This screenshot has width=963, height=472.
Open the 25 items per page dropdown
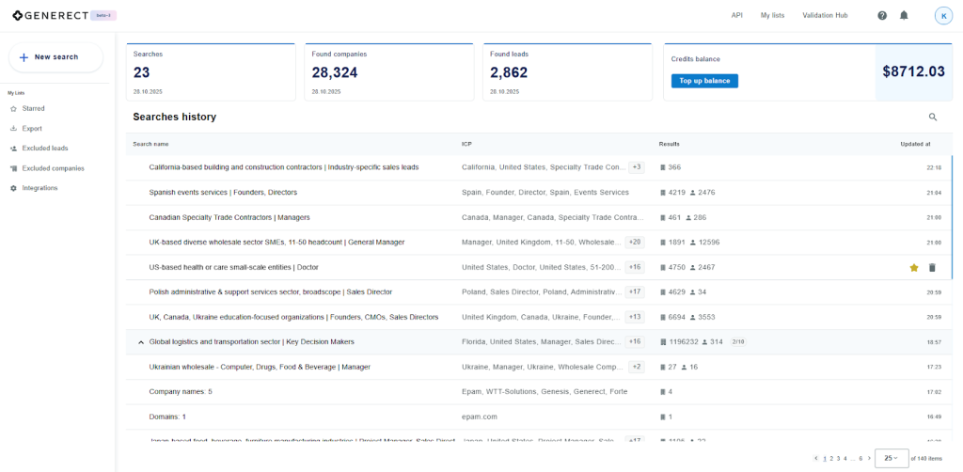pyautogui.click(x=891, y=458)
